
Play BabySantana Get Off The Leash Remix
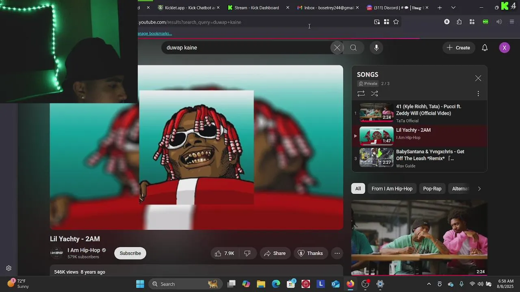(419, 158)
